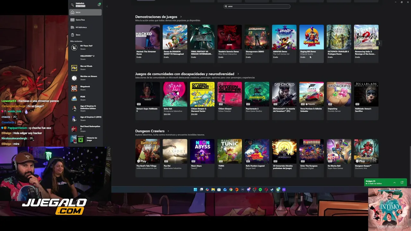Screen dimensions: 411x231
Task: Launch HELLDIVERS 2 from recents
Action: point(85,57)
